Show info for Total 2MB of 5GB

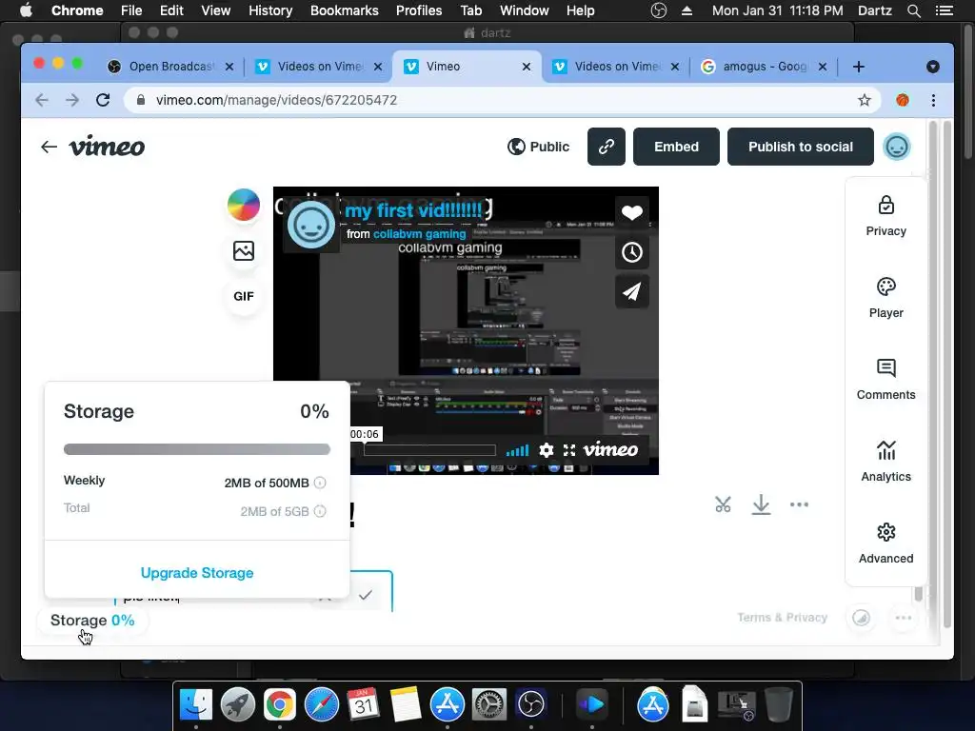320,511
